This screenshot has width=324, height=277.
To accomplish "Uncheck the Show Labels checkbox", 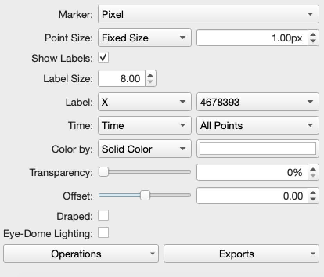I will [x=103, y=58].
